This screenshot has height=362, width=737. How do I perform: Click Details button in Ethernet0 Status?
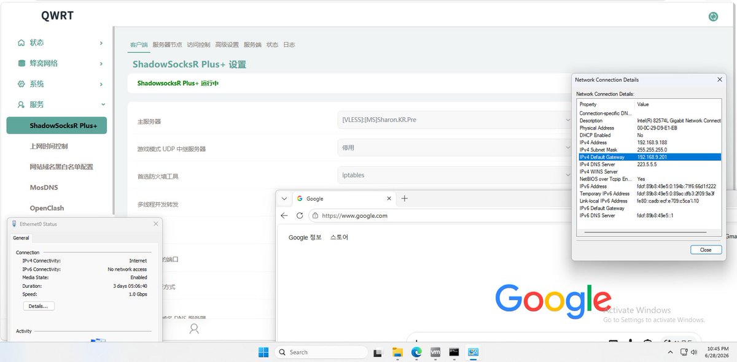click(x=39, y=306)
